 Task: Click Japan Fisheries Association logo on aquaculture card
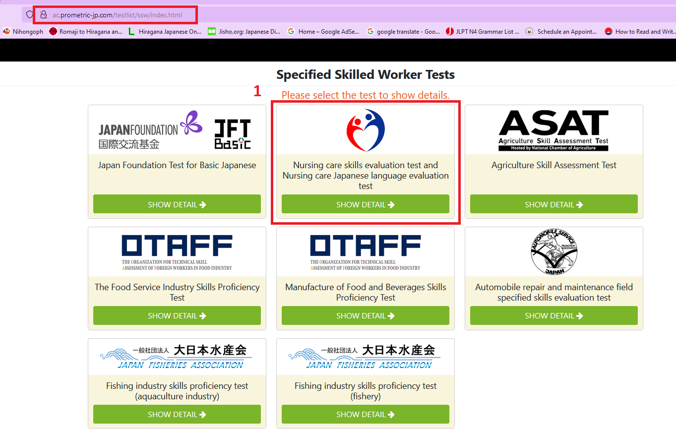click(177, 357)
